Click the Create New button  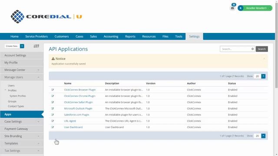tap(12, 46)
